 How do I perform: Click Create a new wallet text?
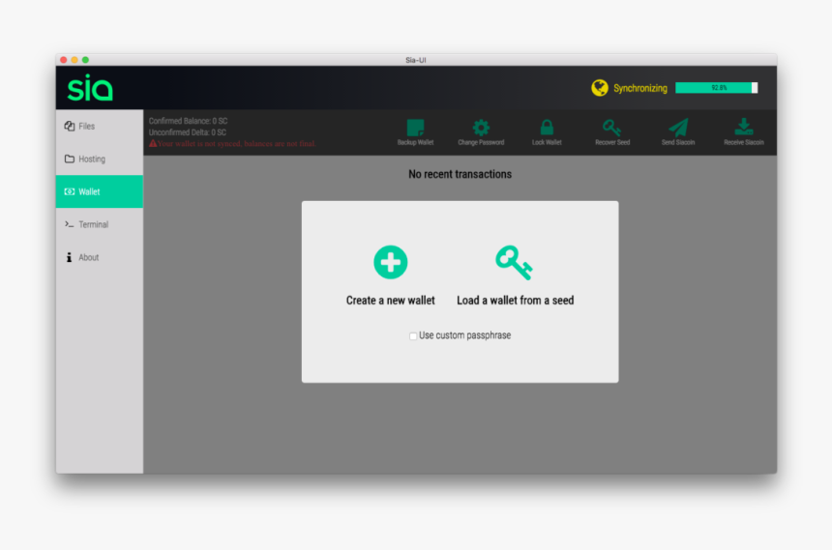pyautogui.click(x=391, y=301)
